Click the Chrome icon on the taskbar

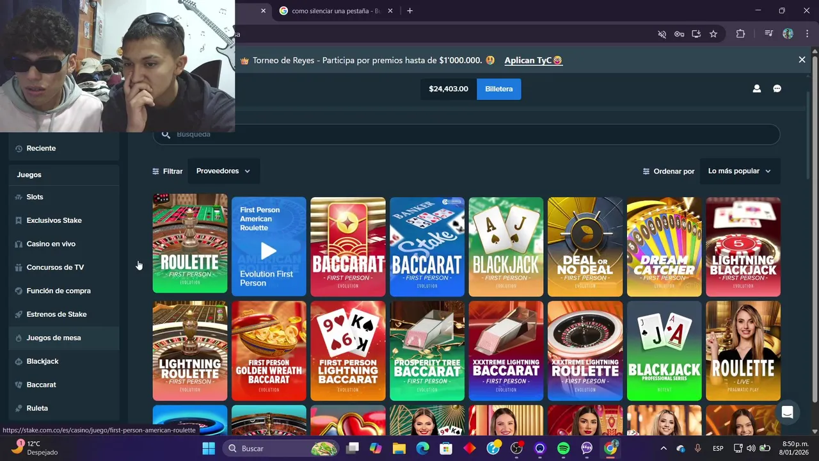point(610,448)
